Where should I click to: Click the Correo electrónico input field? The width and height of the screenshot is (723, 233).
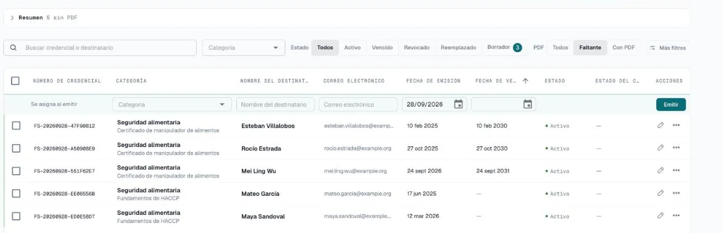[x=358, y=104]
